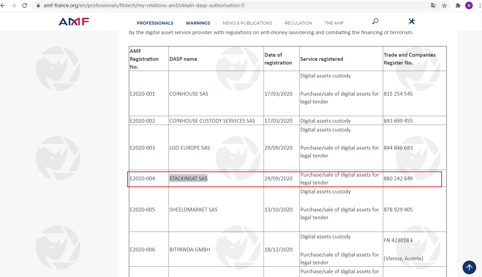
Task: Click the BITPANDA GMBH table cell
Action: tap(190, 249)
